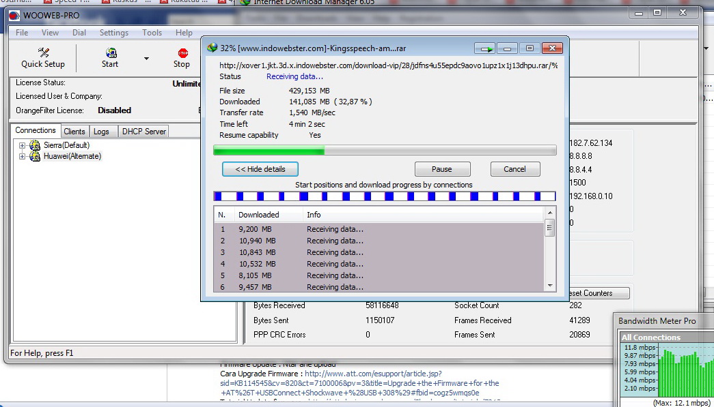Click the DNS value 8.8.4.4

tap(581, 170)
